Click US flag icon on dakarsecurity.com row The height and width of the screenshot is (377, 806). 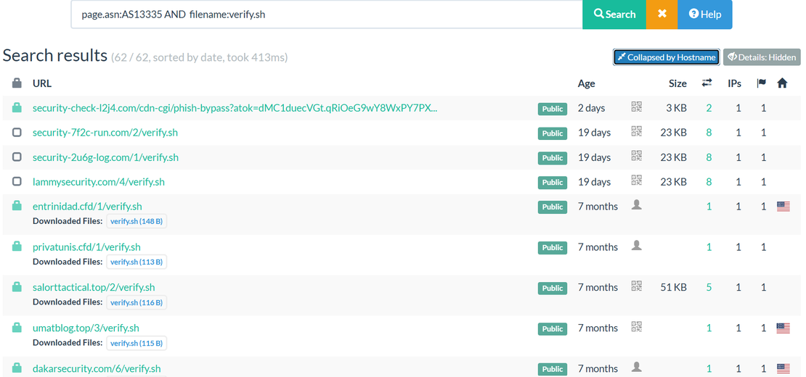(783, 368)
